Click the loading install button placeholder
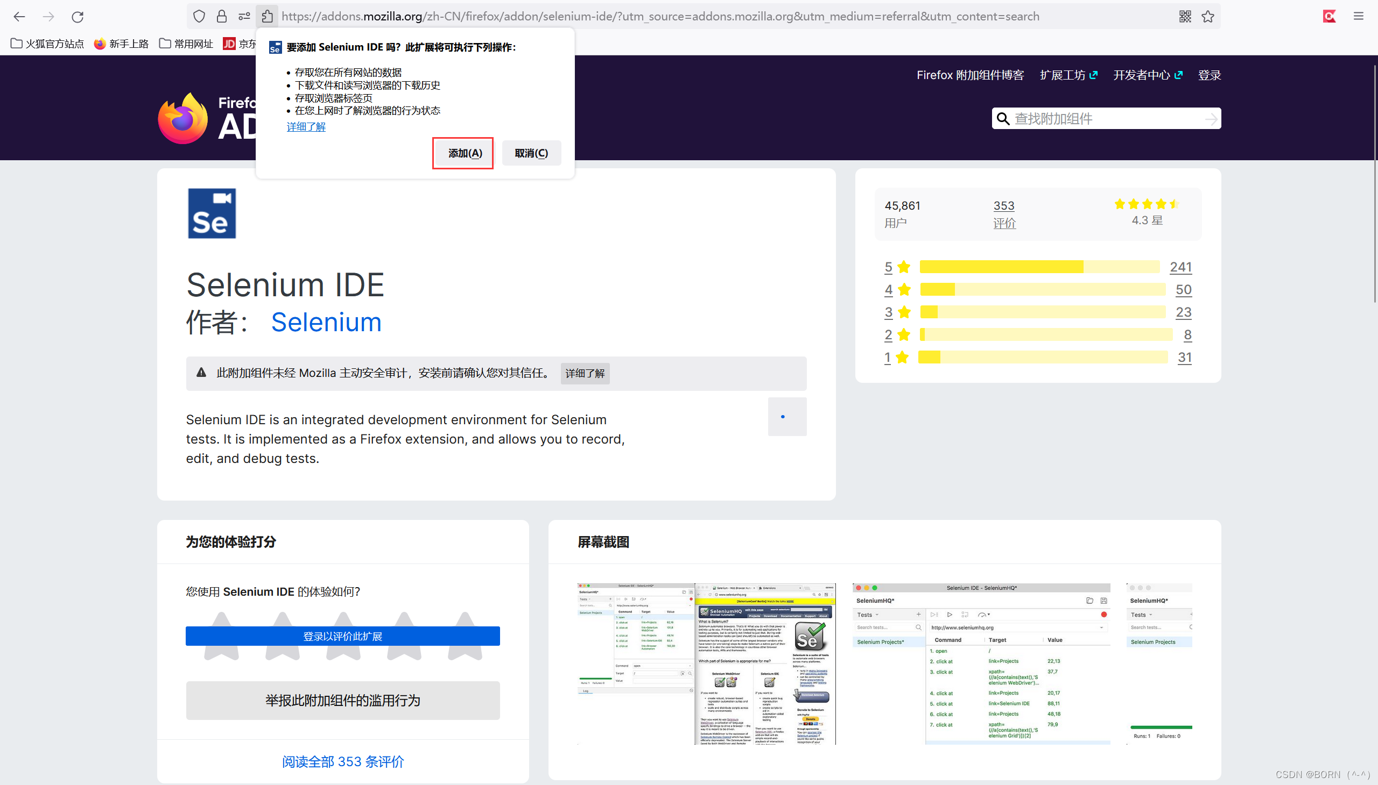The image size is (1378, 785). click(x=787, y=417)
